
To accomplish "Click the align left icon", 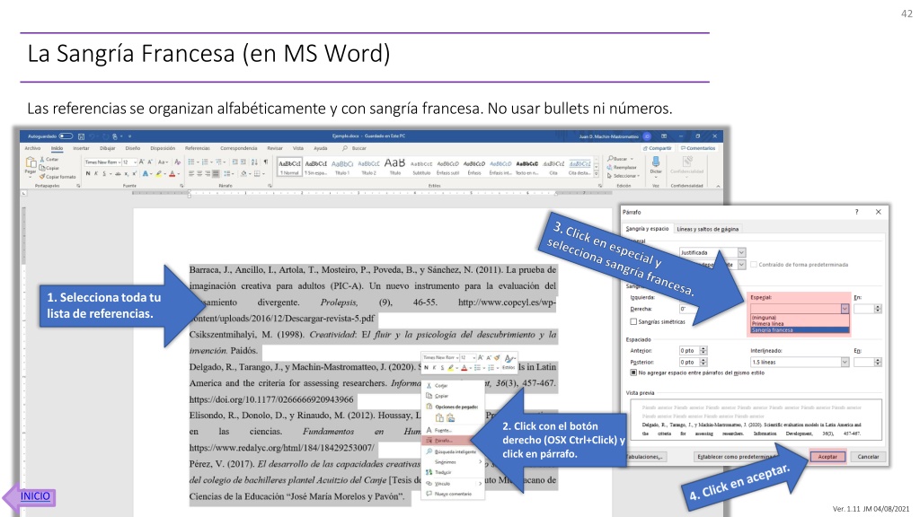I will pyautogui.click(x=191, y=173).
